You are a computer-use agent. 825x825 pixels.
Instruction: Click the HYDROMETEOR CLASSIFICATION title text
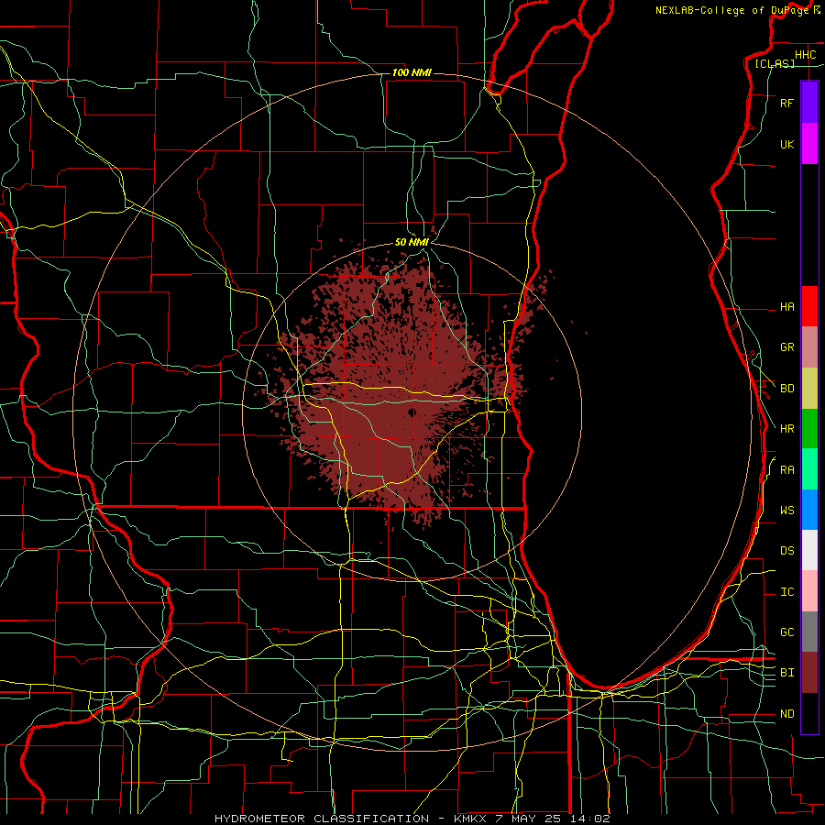pos(322,819)
